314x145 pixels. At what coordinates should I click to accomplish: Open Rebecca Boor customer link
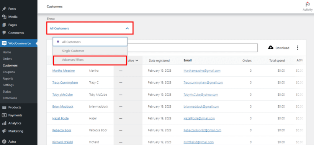[62, 130]
